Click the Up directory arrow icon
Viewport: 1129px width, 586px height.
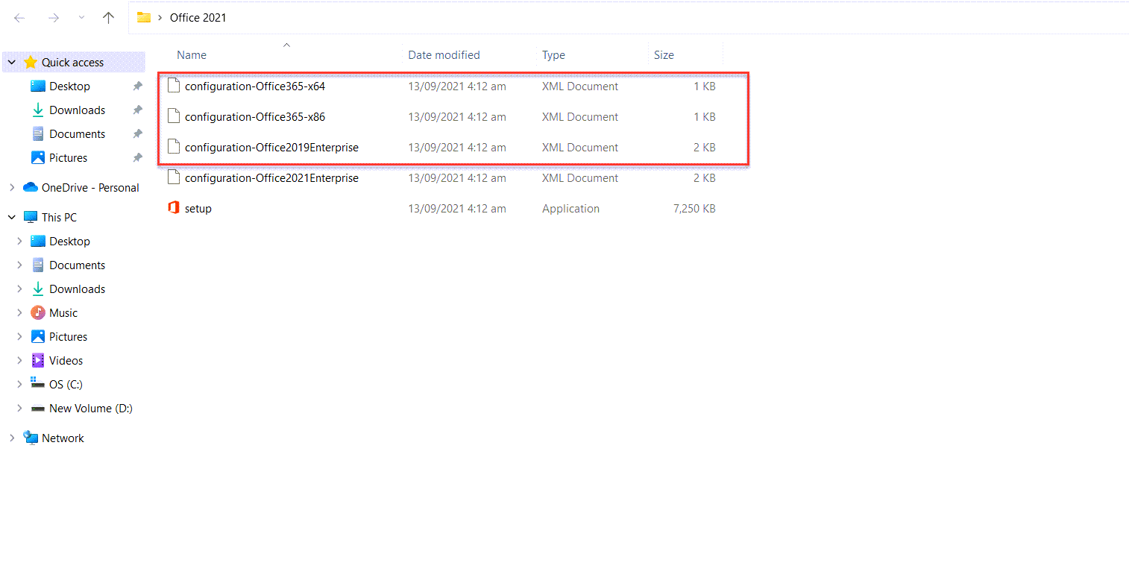click(x=108, y=18)
